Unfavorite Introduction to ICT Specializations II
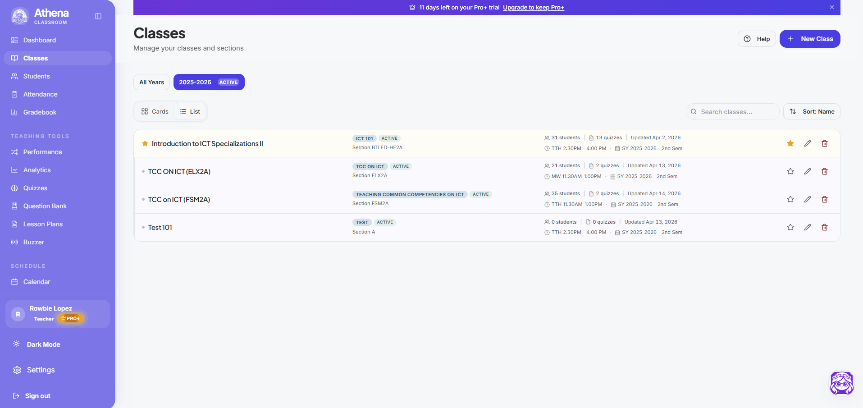 [790, 143]
